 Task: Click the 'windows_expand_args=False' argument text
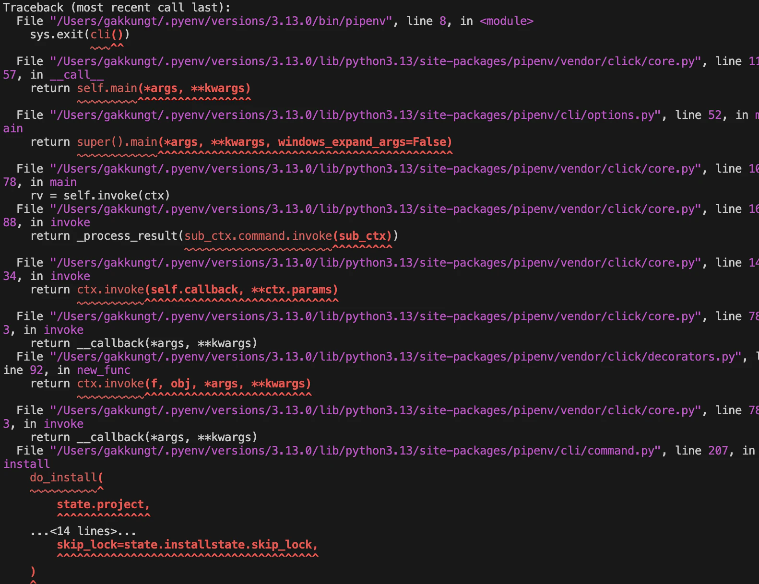pos(362,142)
